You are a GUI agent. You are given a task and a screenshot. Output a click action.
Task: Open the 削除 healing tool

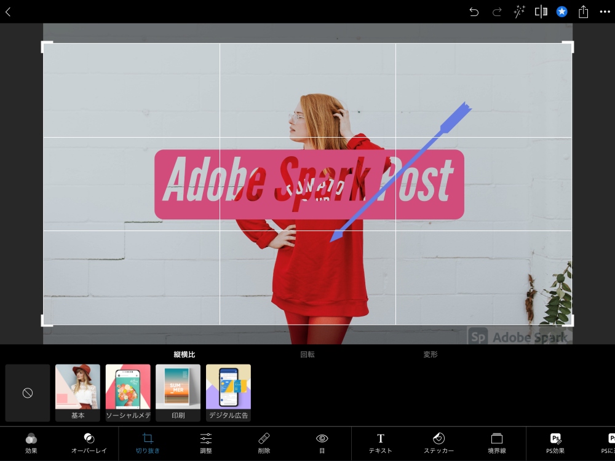tap(264, 443)
